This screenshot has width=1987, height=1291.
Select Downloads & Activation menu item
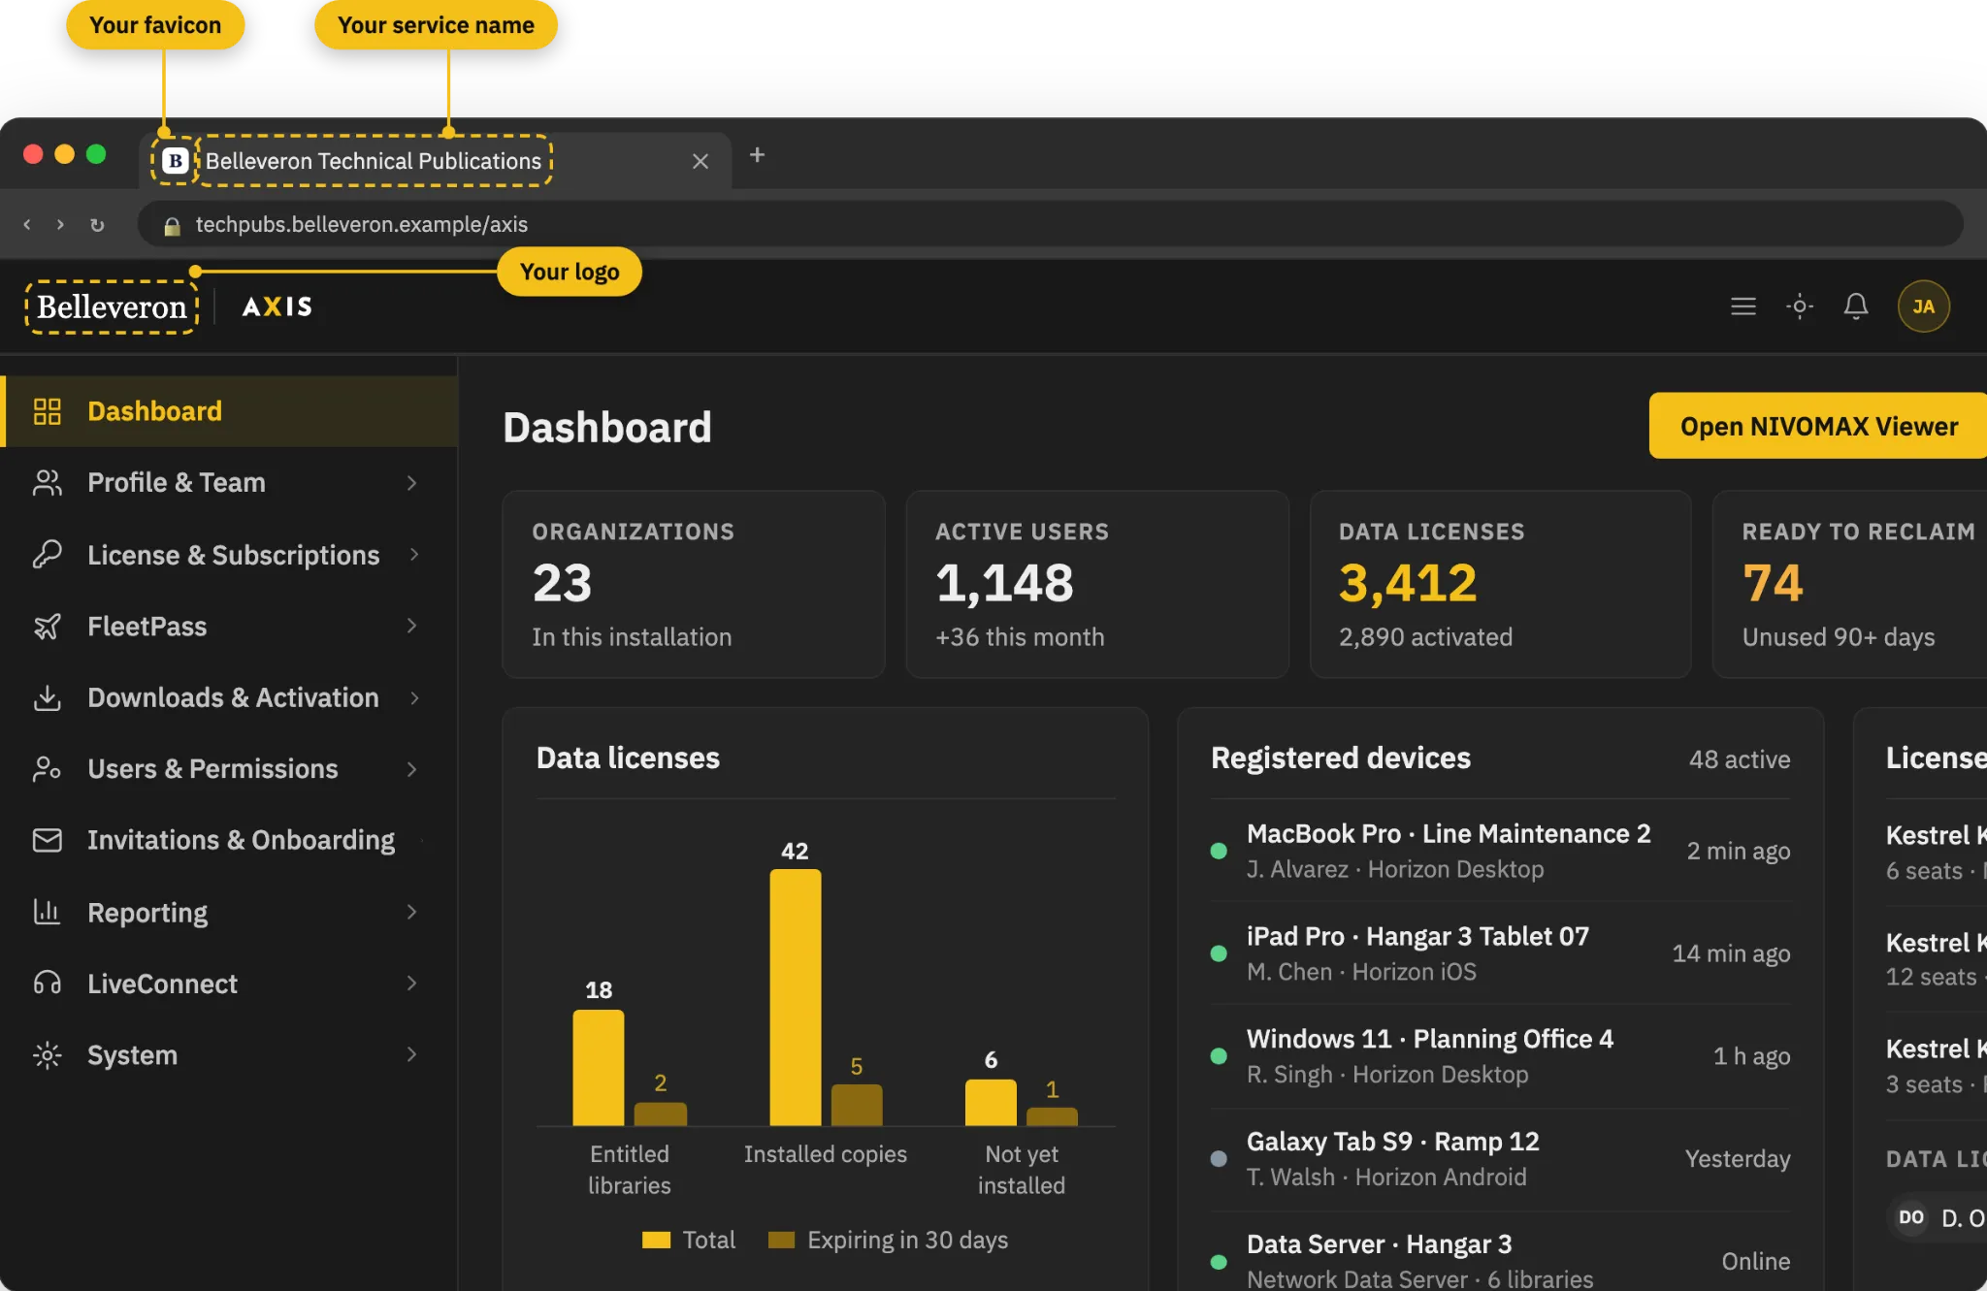pos(229,697)
